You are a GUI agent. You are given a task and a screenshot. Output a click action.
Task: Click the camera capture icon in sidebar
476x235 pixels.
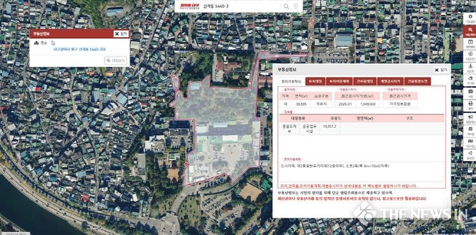pos(470,93)
